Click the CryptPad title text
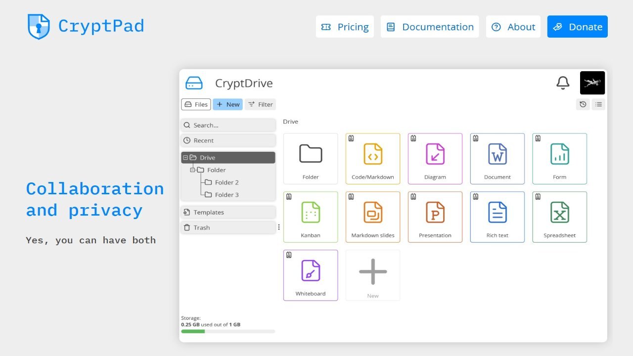Image resolution: width=633 pixels, height=356 pixels. 101,26
